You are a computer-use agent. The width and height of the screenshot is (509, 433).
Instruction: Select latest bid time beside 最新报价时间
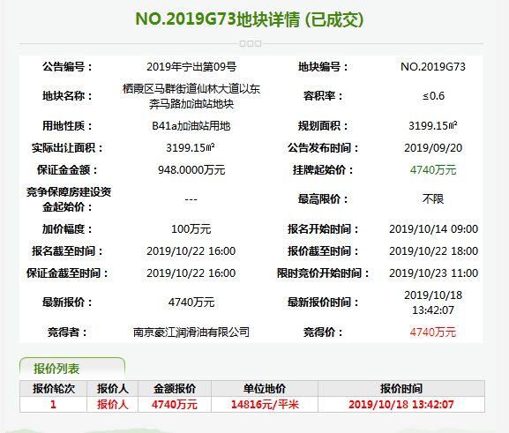point(433,302)
